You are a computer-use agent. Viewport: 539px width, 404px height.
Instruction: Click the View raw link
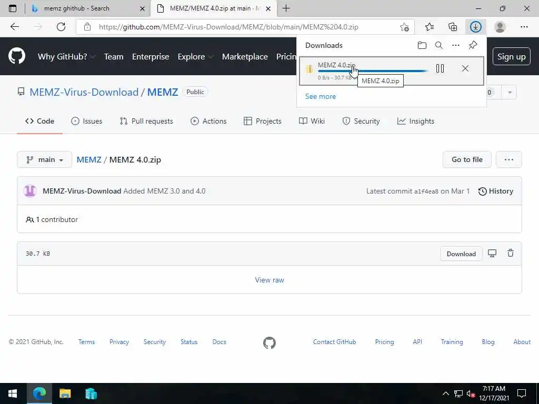click(269, 280)
